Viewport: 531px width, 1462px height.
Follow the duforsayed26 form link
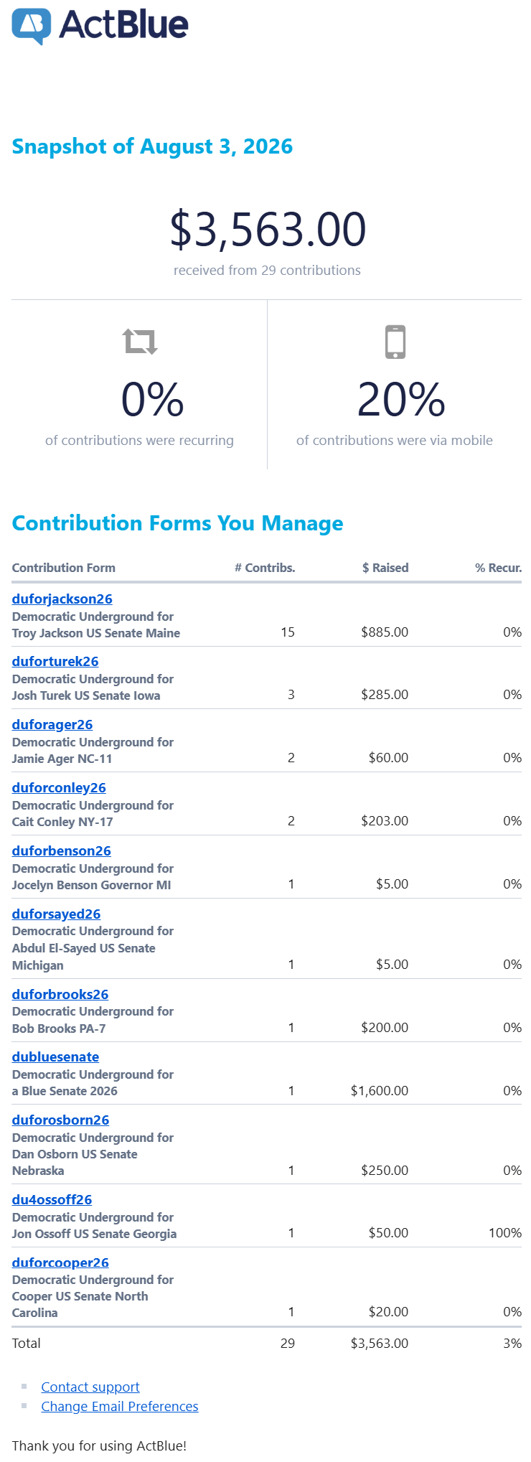[56, 914]
